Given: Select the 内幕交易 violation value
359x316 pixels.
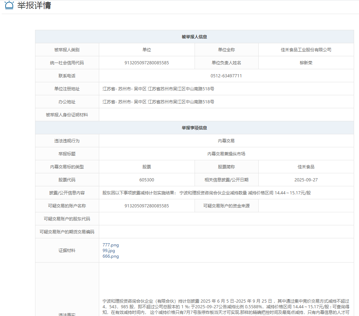Looking at the screenshot, I should (226, 141).
